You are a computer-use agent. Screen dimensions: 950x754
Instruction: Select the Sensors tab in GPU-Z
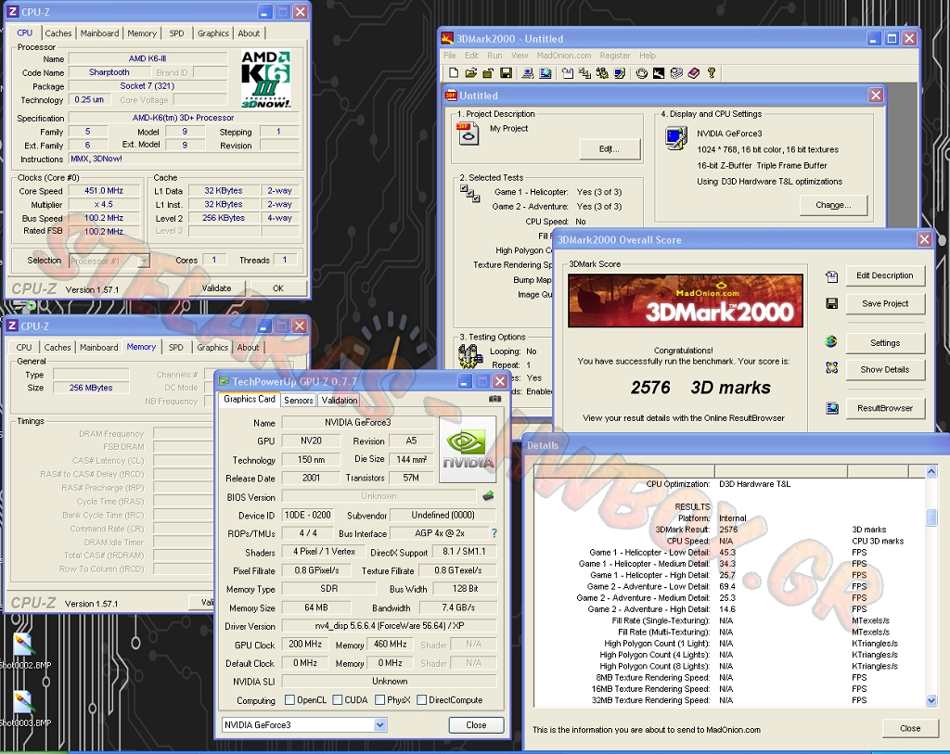(x=299, y=401)
